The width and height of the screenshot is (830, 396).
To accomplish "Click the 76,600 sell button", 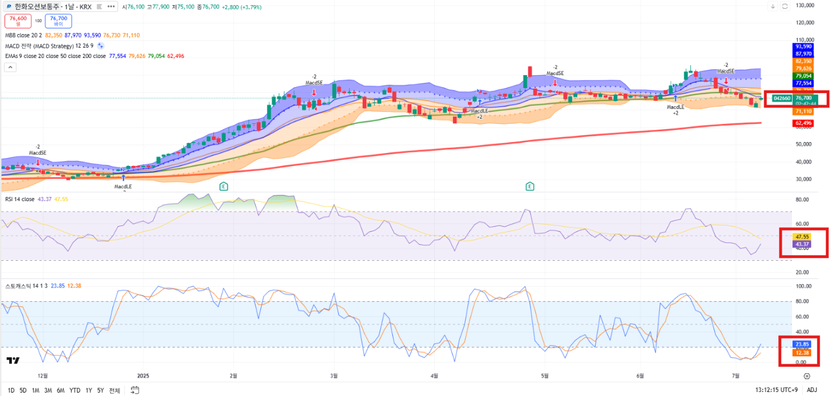I will pos(18,21).
